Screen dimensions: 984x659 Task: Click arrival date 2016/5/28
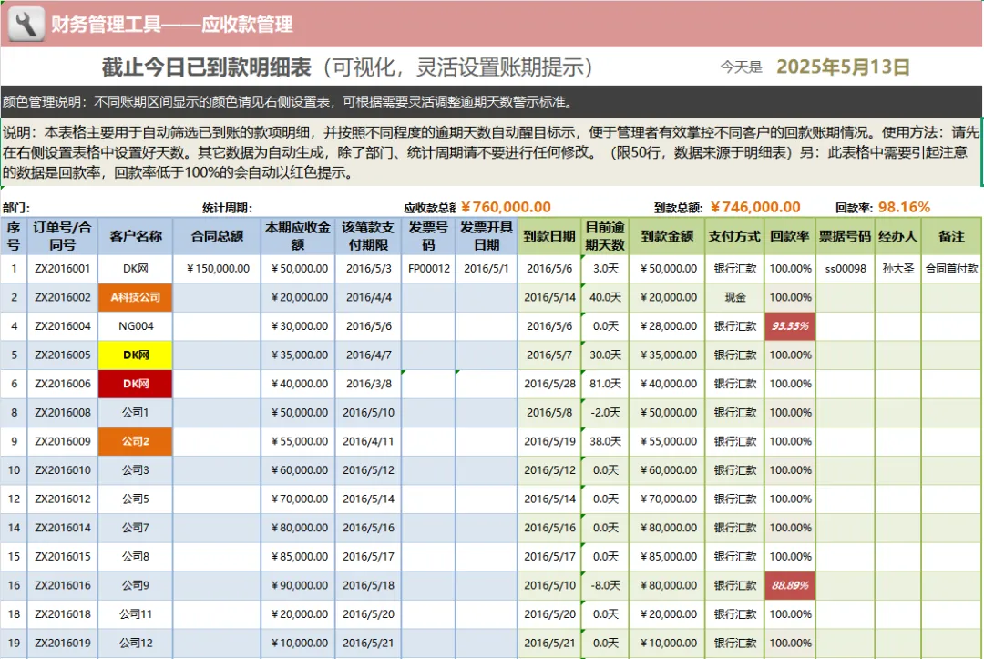click(x=549, y=384)
